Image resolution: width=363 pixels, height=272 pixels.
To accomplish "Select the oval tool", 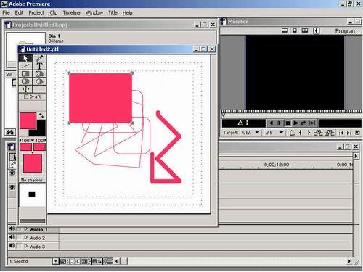I will point(39,81).
